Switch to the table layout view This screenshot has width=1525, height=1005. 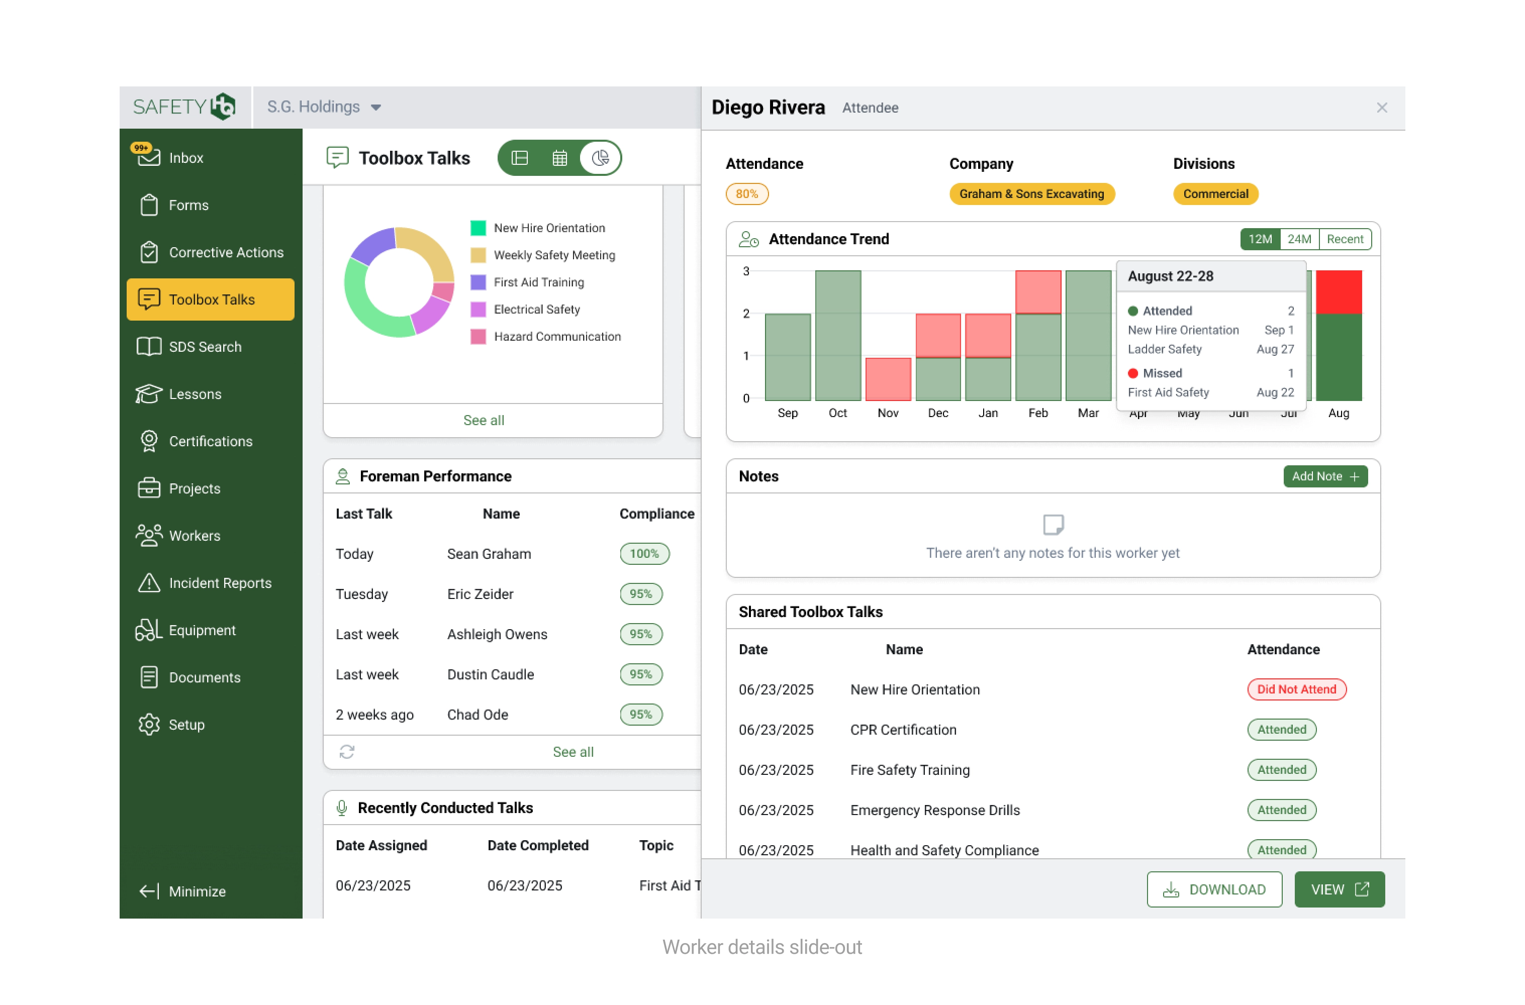(520, 158)
